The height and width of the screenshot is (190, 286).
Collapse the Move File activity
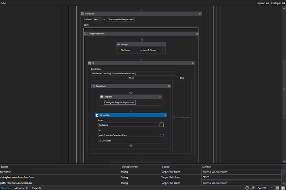coord(165,115)
